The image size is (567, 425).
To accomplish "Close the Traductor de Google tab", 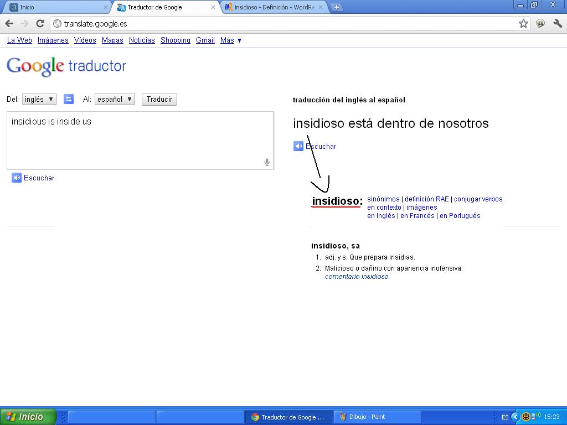I will (213, 7).
